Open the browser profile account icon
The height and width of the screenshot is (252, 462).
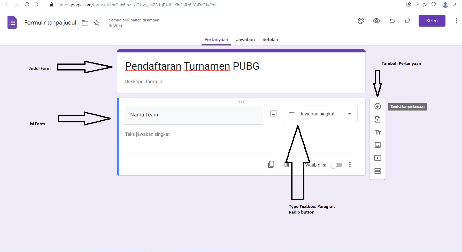[x=445, y=5]
